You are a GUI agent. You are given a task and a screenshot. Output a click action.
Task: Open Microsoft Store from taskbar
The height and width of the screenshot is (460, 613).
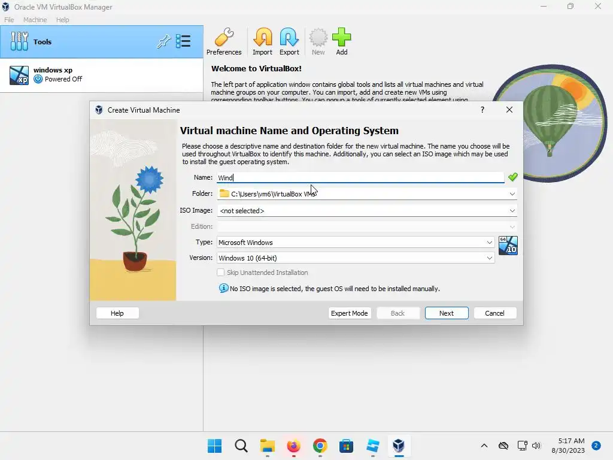tap(346, 446)
